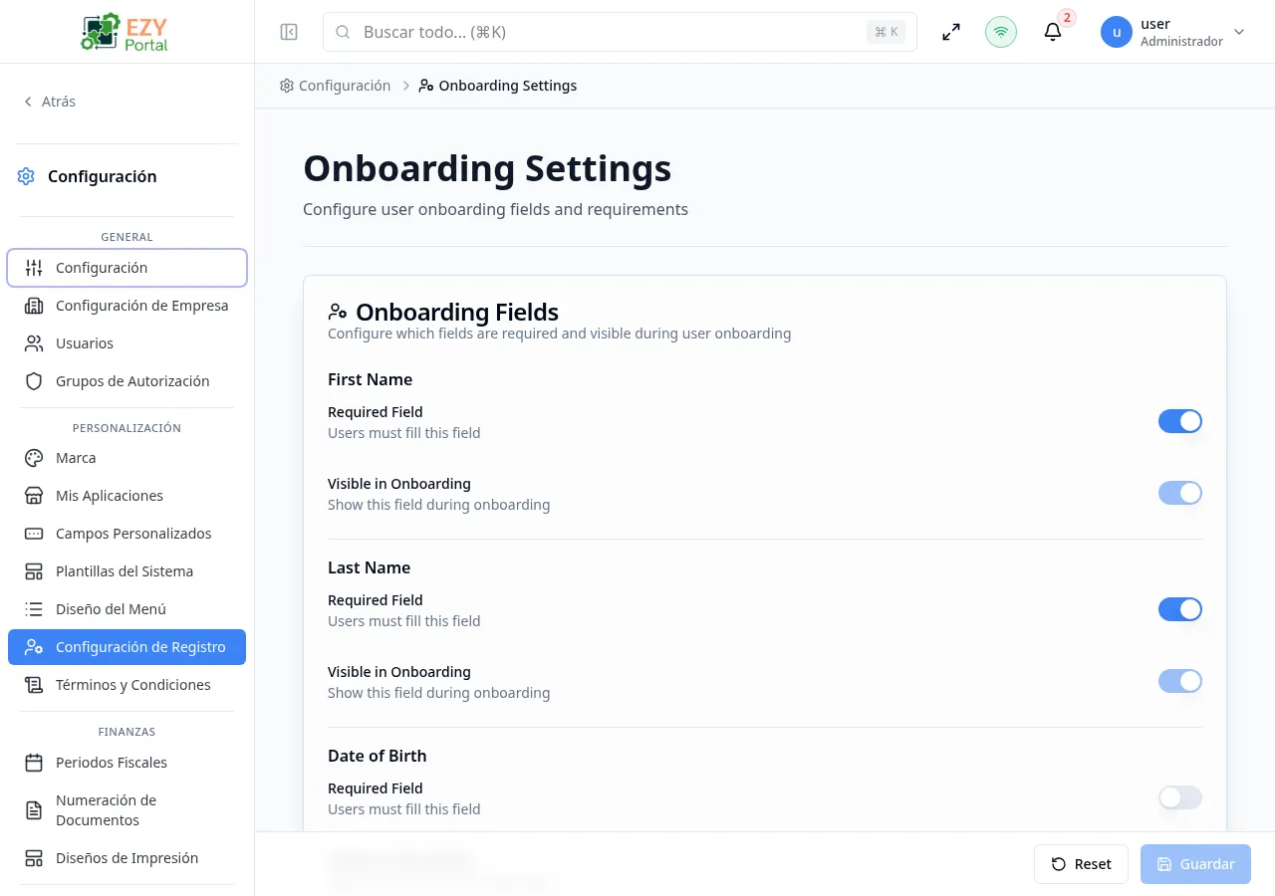1275x896 pixels.
Task: Click the list icon for Diseño del Menú
Action: [34, 609]
